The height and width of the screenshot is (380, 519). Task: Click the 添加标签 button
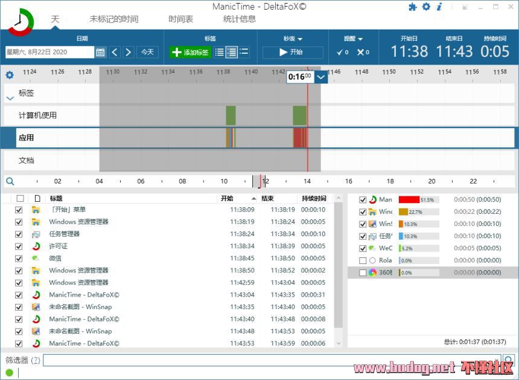[190, 52]
